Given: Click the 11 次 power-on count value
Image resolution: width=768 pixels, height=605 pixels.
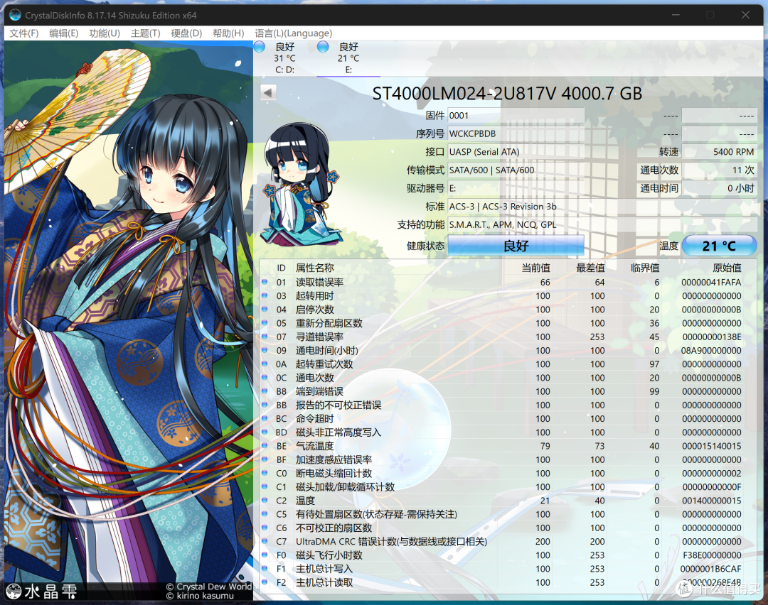Looking at the screenshot, I should pos(719,170).
